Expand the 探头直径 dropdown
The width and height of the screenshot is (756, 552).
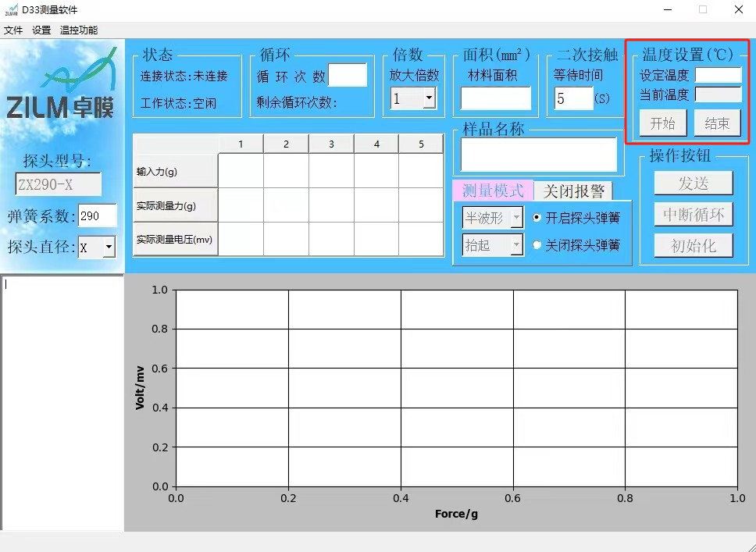pos(108,248)
